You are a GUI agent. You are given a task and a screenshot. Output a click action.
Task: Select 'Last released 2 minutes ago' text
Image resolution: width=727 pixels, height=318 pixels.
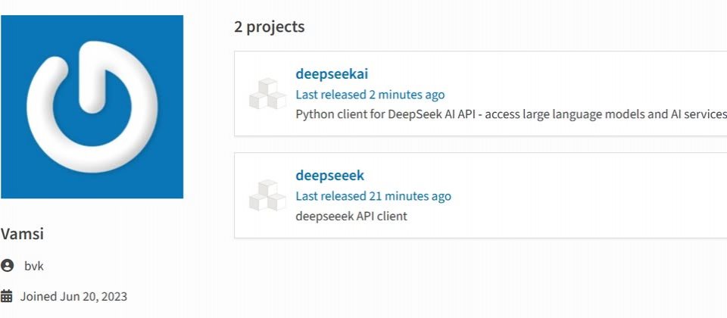pos(370,95)
